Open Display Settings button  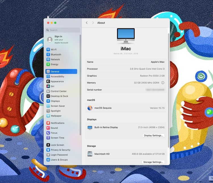[x=153, y=135]
